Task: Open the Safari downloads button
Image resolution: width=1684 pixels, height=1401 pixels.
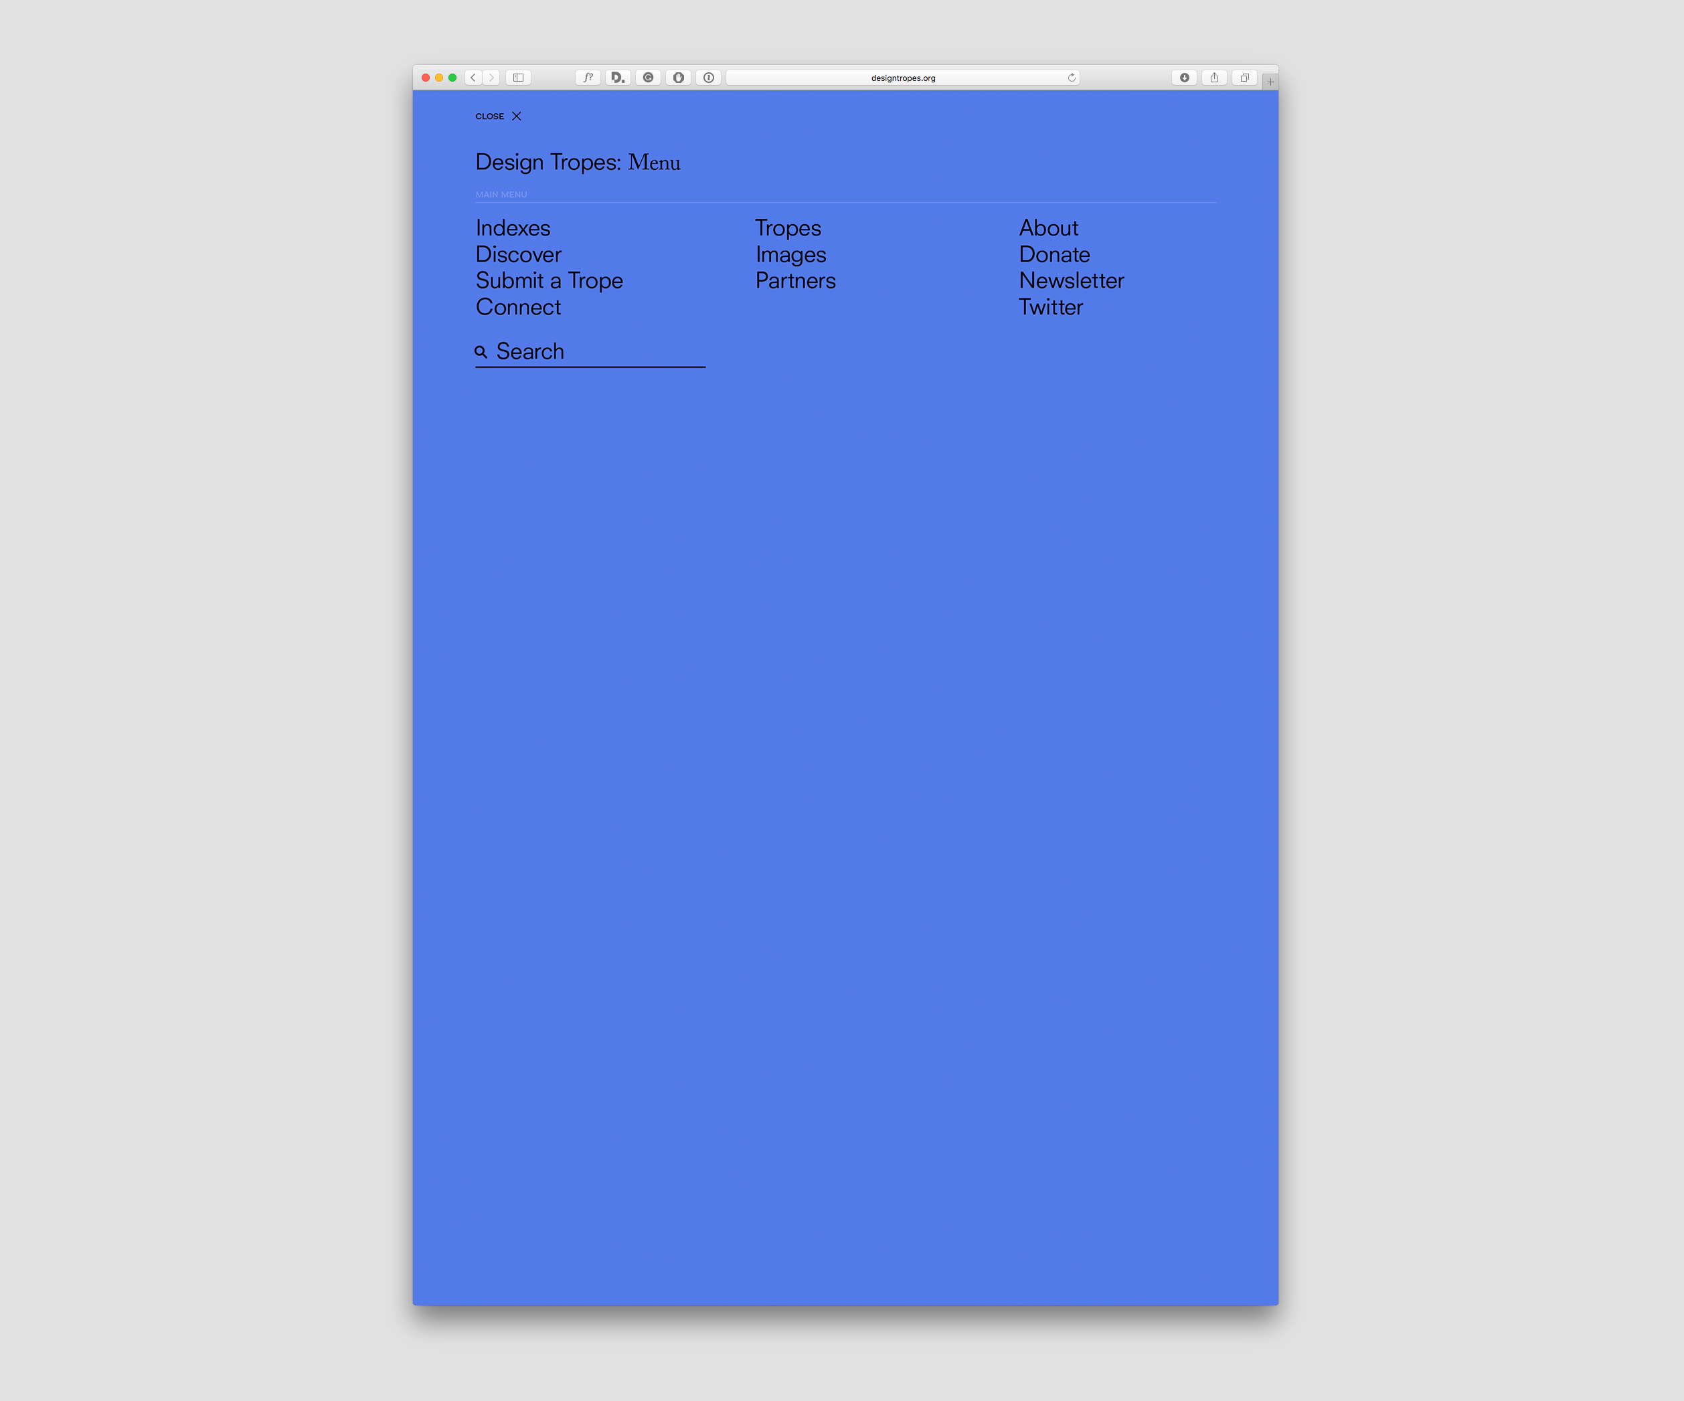Action: click(x=1183, y=78)
